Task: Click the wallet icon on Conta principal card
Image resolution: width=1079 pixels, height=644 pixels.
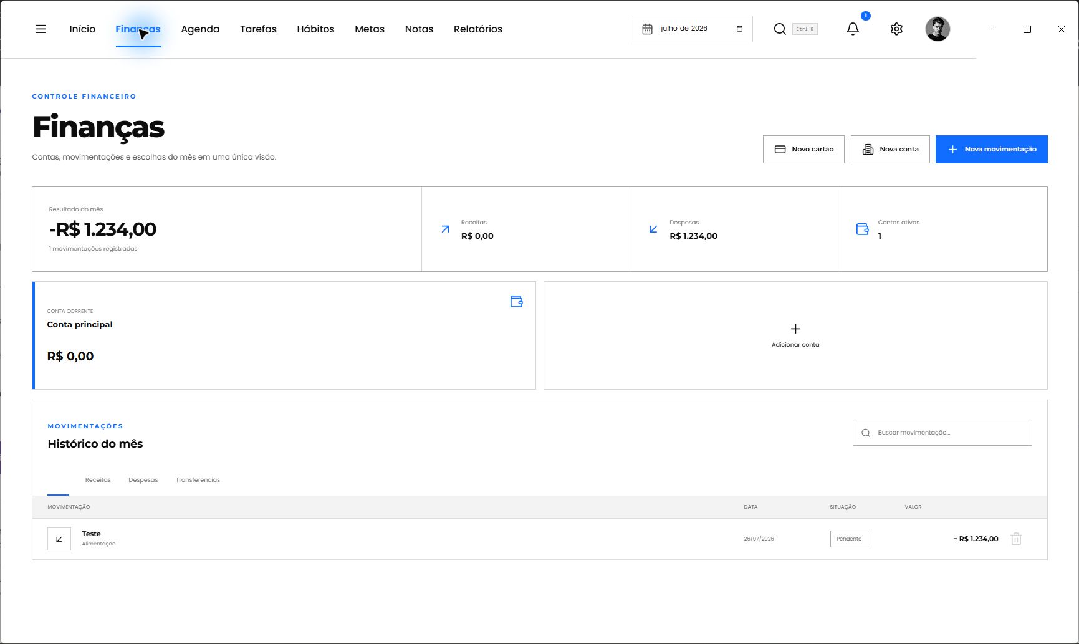Action: [x=516, y=301]
